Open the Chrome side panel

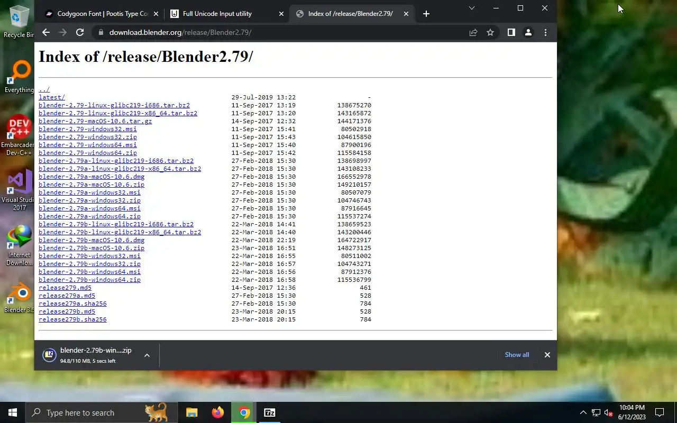coord(511,32)
